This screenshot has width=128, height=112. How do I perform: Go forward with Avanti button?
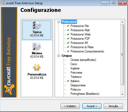[x=92, y=106]
